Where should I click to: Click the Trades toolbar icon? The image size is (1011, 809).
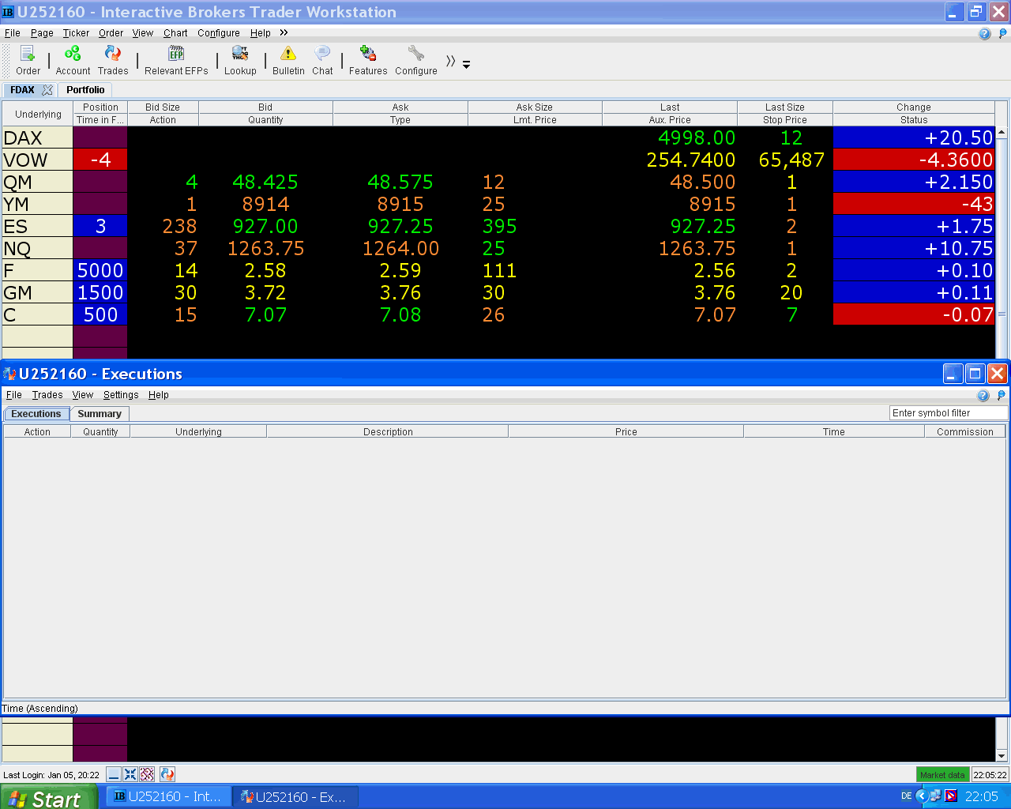(113, 60)
